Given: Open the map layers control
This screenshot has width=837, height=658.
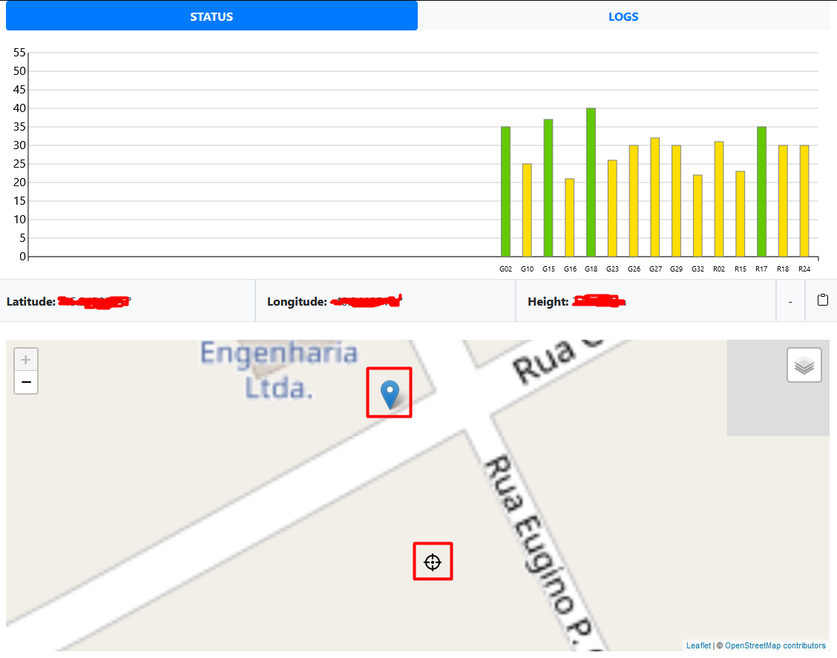Looking at the screenshot, I should click(x=804, y=365).
